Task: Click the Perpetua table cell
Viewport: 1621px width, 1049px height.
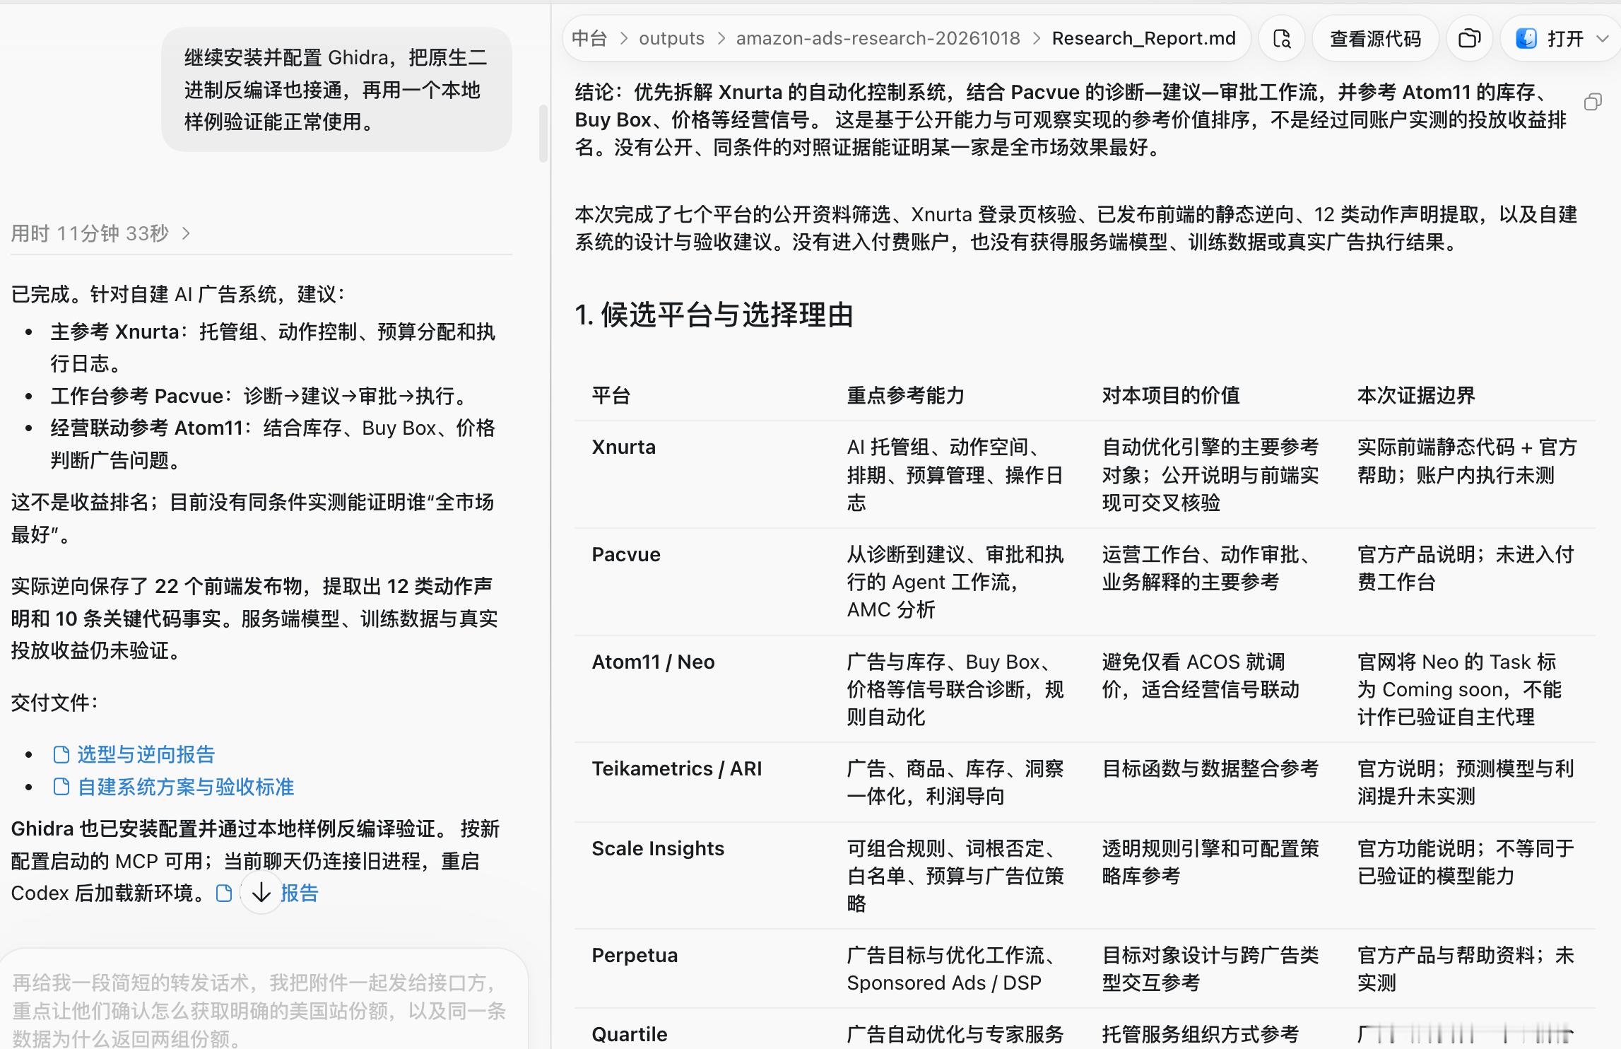Action: click(634, 956)
